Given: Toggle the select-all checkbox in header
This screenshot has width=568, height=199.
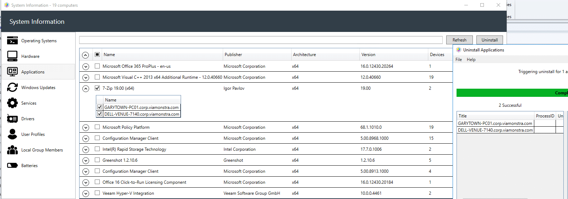Looking at the screenshot, I should [97, 55].
